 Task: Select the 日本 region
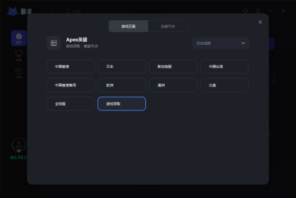[x=122, y=66]
